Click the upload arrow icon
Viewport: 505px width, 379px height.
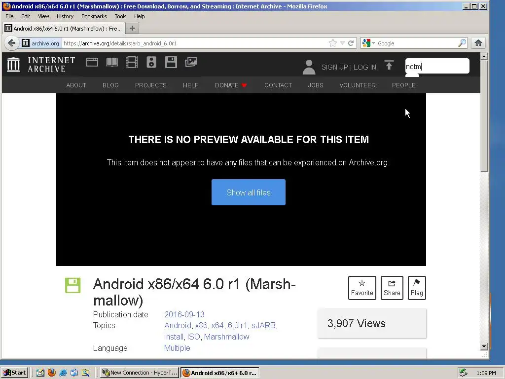coord(389,66)
